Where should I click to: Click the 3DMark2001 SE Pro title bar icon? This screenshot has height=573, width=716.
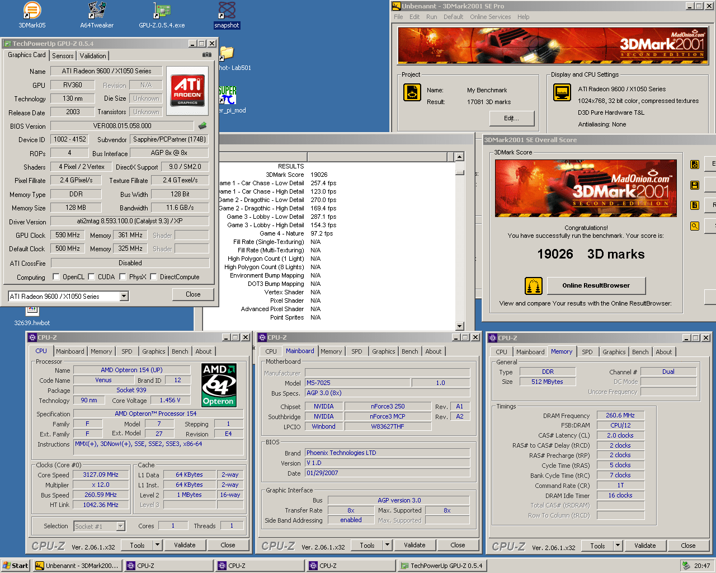(396, 6)
